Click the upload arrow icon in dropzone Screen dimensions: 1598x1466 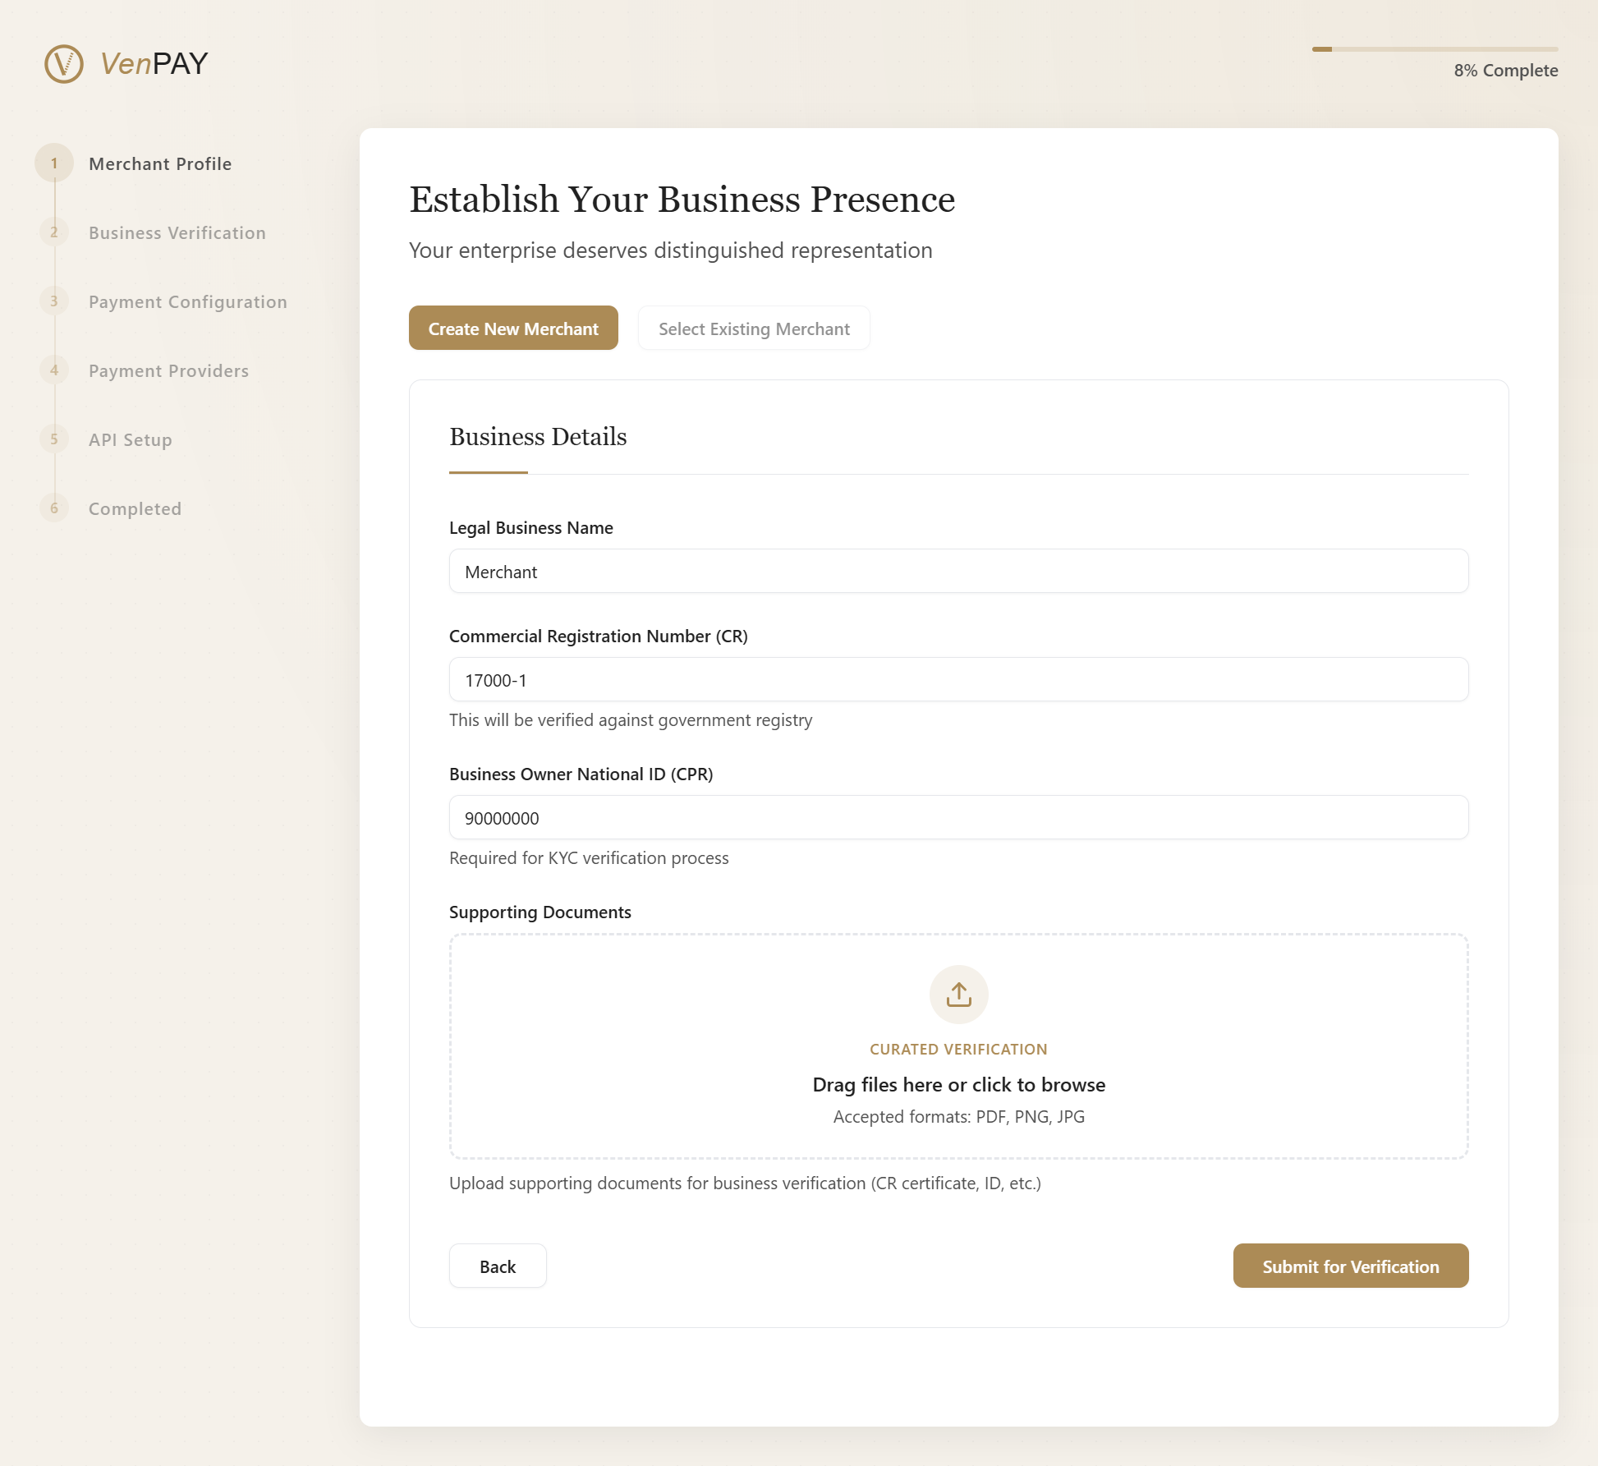coord(958,995)
